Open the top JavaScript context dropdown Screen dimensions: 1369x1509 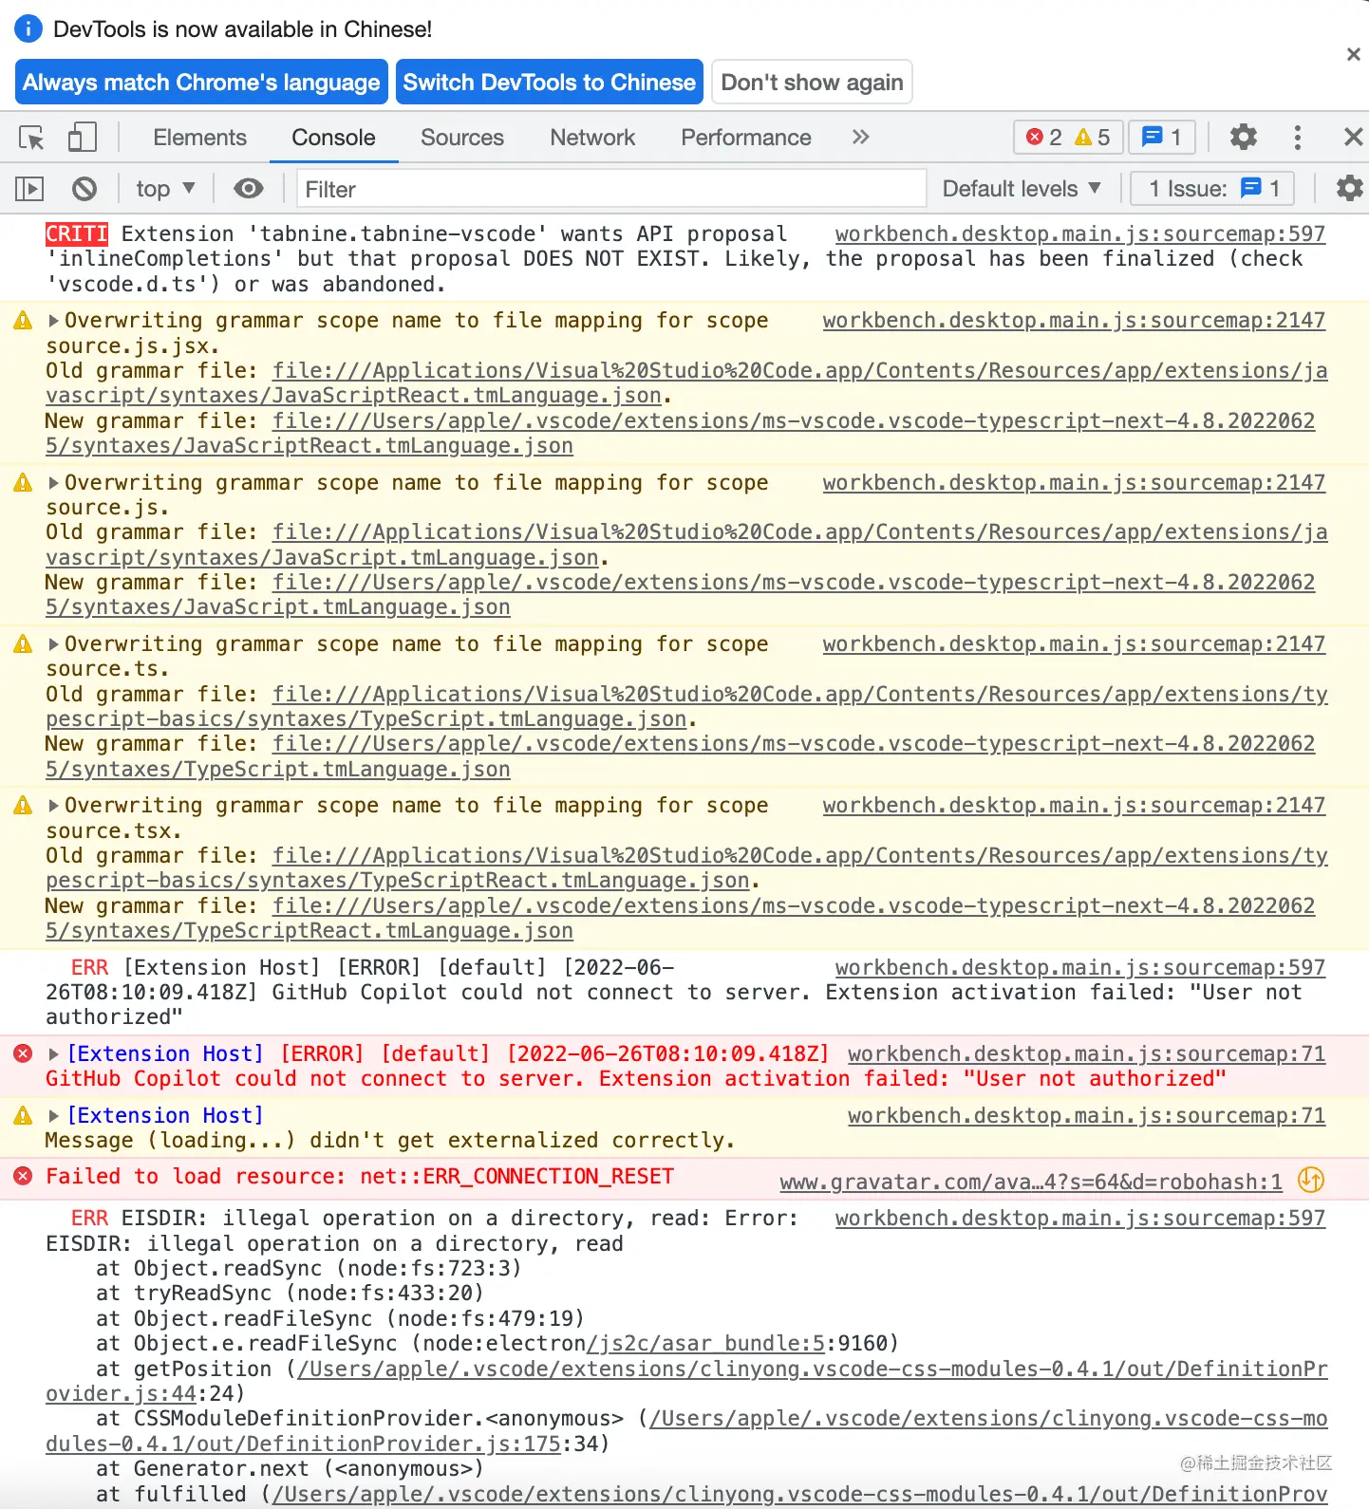point(165,189)
